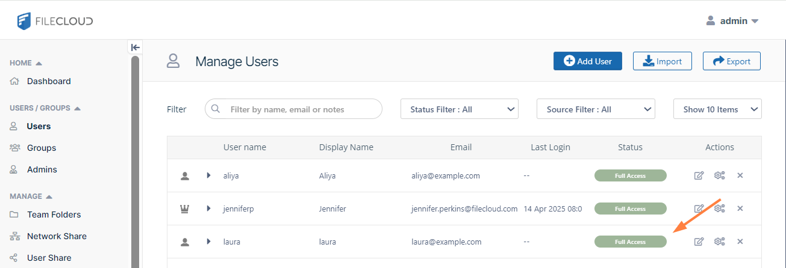
Task: Click edit icon for user laura
Action: pos(699,242)
